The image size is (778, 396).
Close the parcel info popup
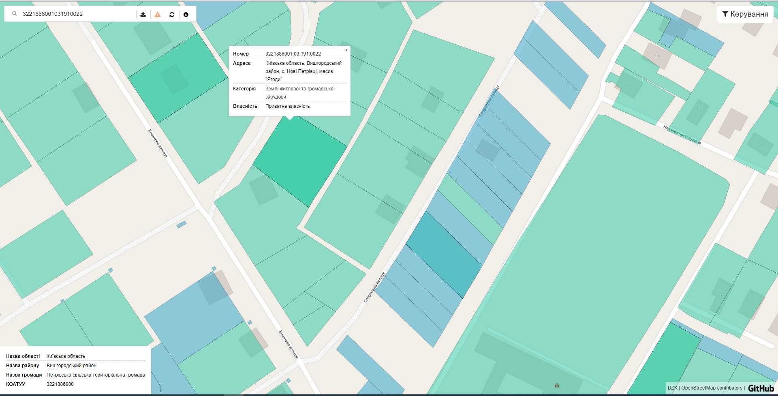point(346,50)
